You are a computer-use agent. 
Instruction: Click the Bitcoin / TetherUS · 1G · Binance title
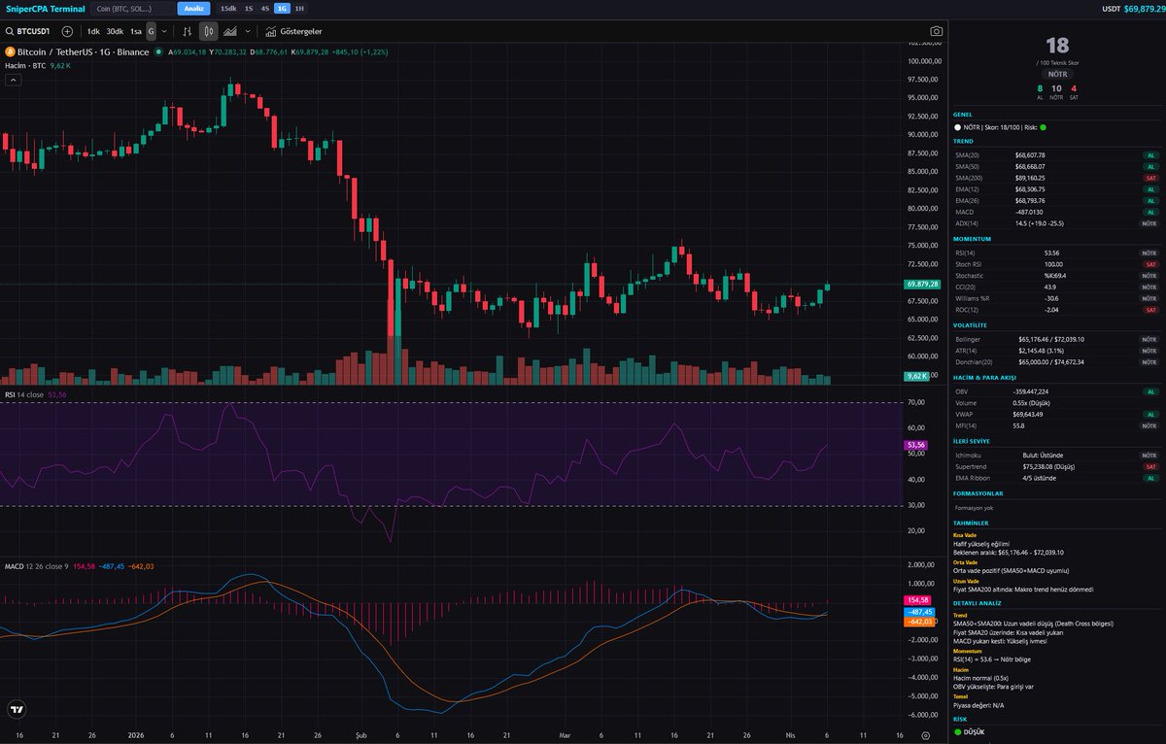coord(84,52)
